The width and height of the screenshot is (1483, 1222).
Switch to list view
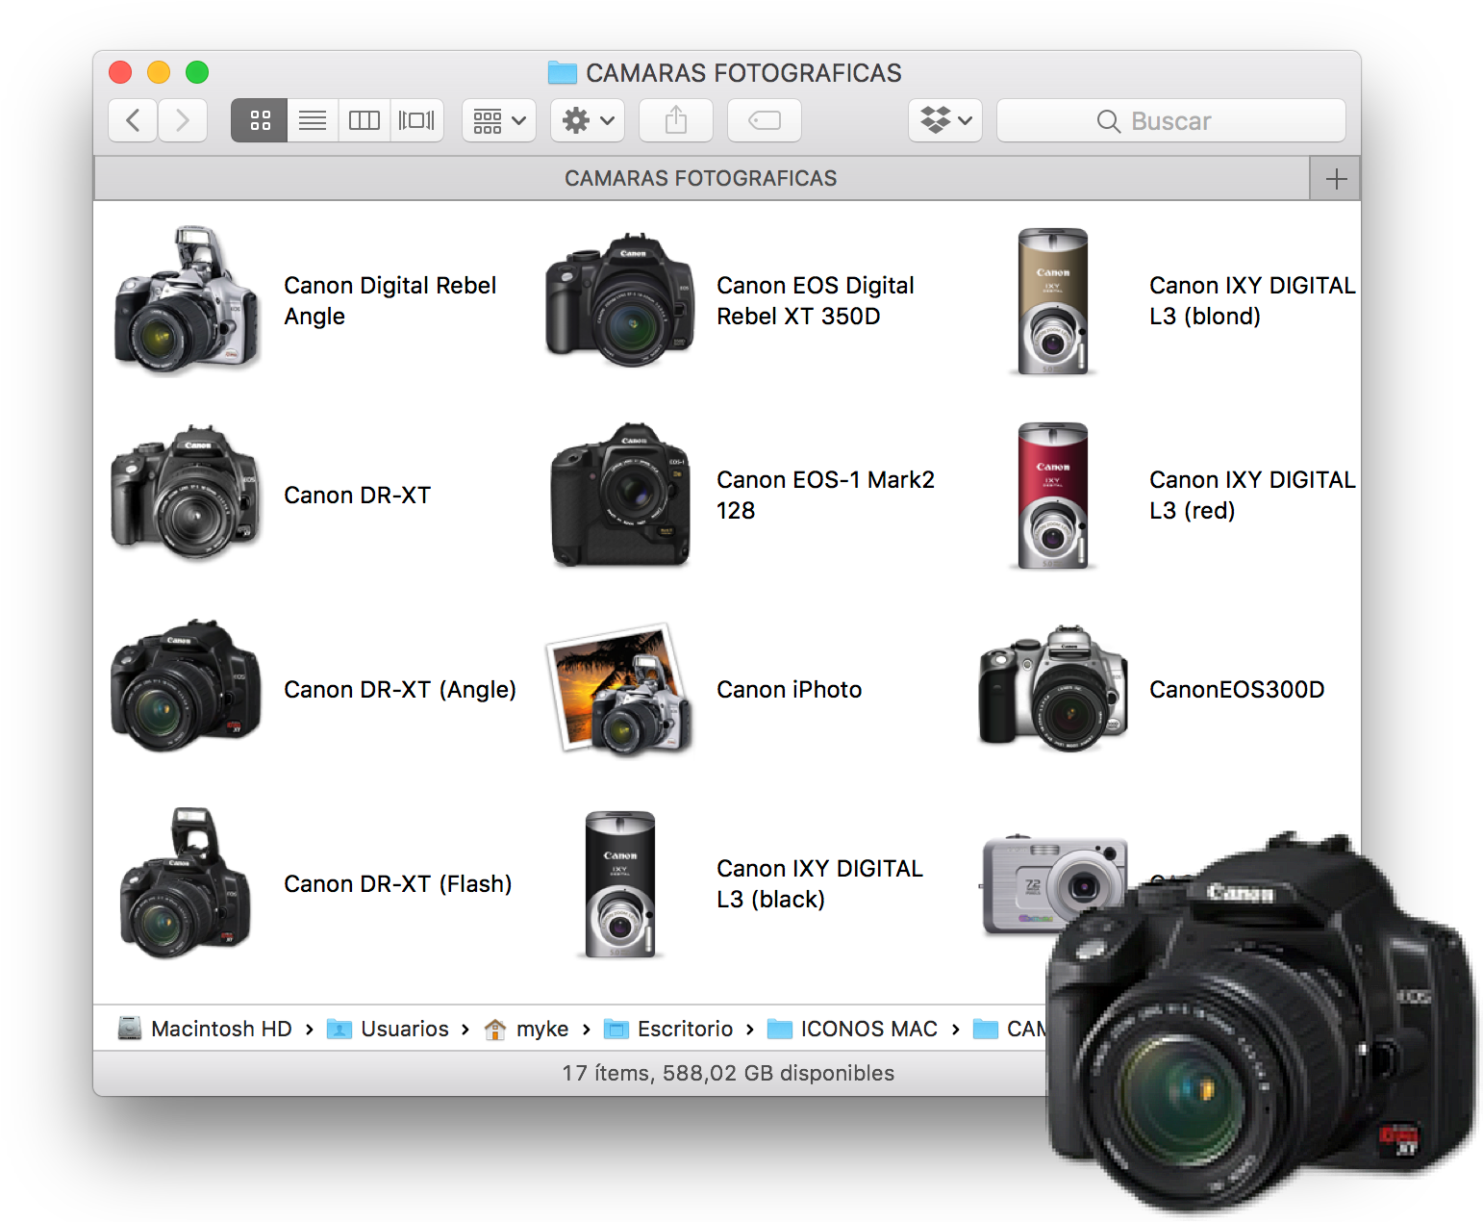click(x=313, y=120)
